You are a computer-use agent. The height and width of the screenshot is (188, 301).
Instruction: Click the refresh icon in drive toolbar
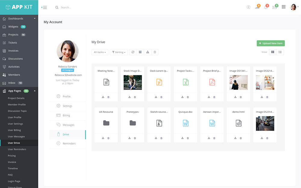(x=133, y=52)
